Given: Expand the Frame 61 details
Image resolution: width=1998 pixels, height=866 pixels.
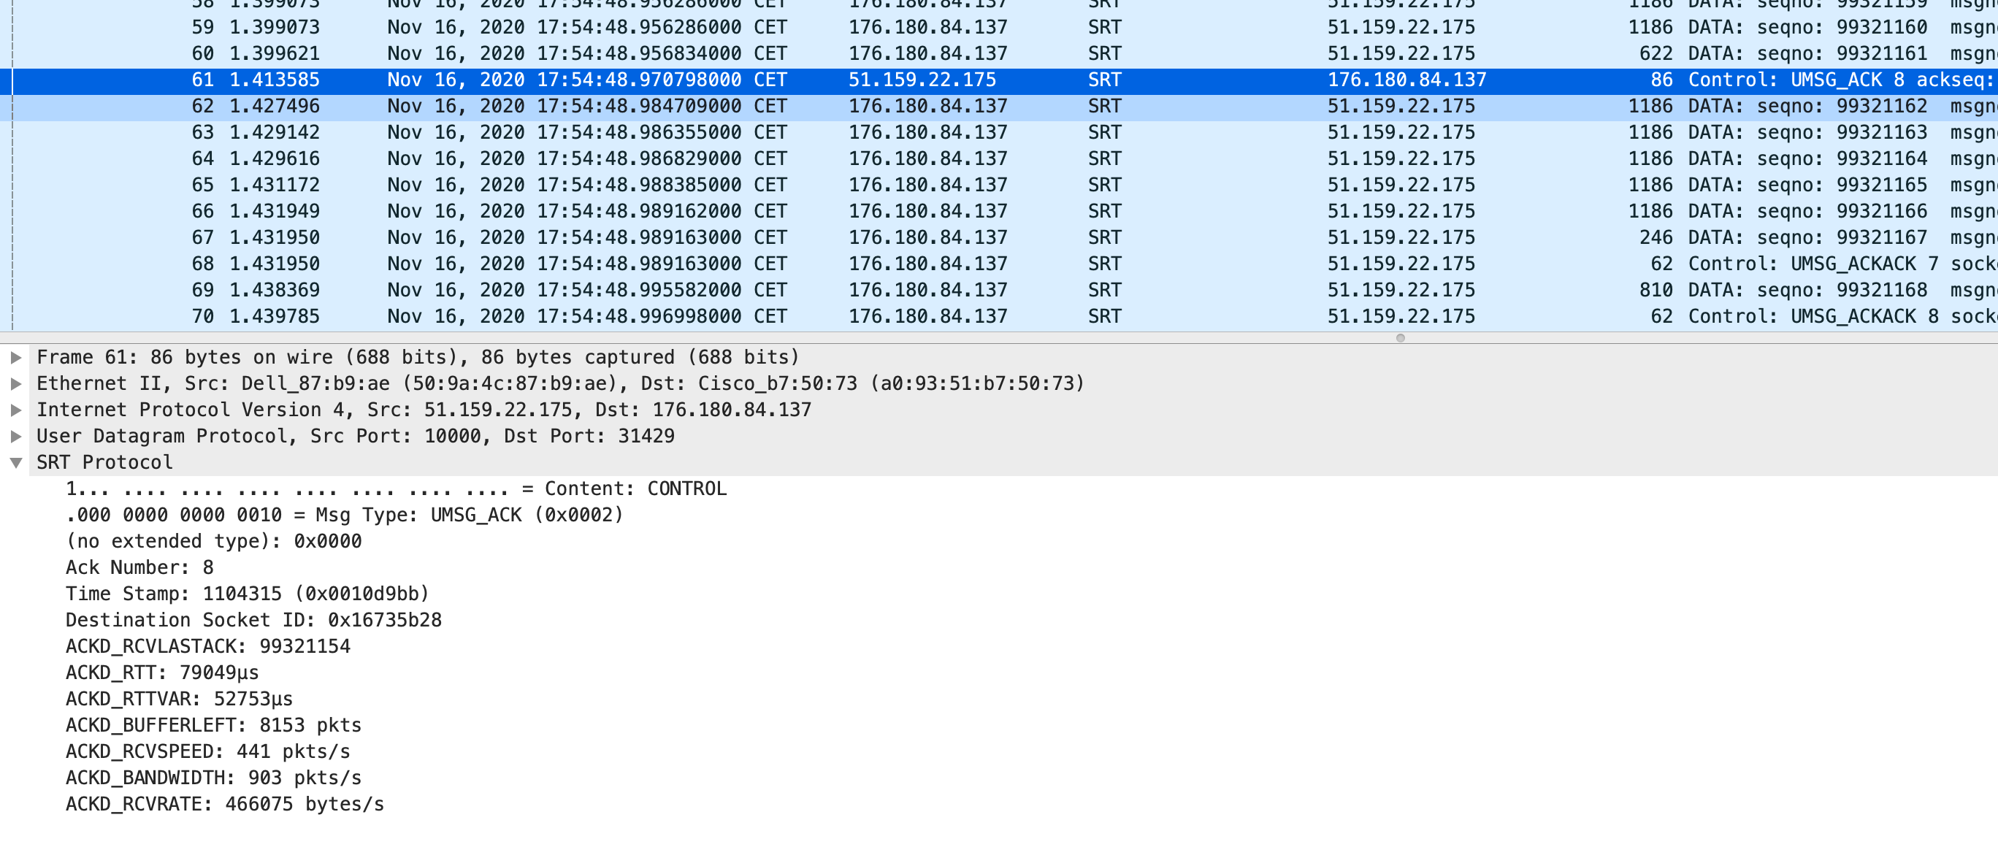Looking at the screenshot, I should click(x=15, y=357).
